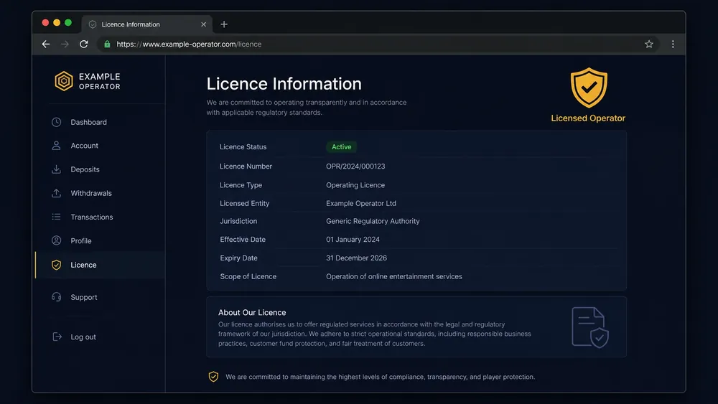
Task: Click the "Licensed Entity" row label
Action: 245,203
